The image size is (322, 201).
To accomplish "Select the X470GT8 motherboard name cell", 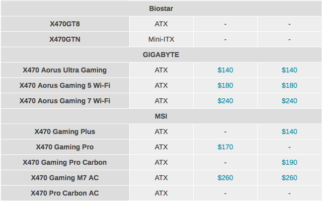I will point(65,24).
